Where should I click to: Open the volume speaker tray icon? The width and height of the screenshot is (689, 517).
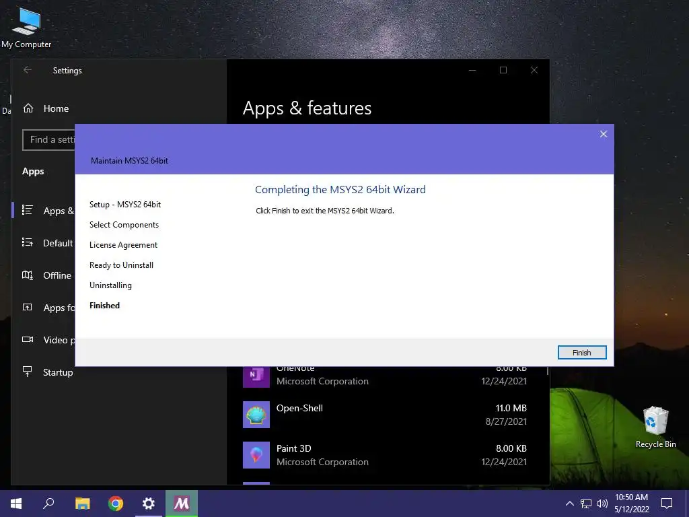tap(602, 504)
